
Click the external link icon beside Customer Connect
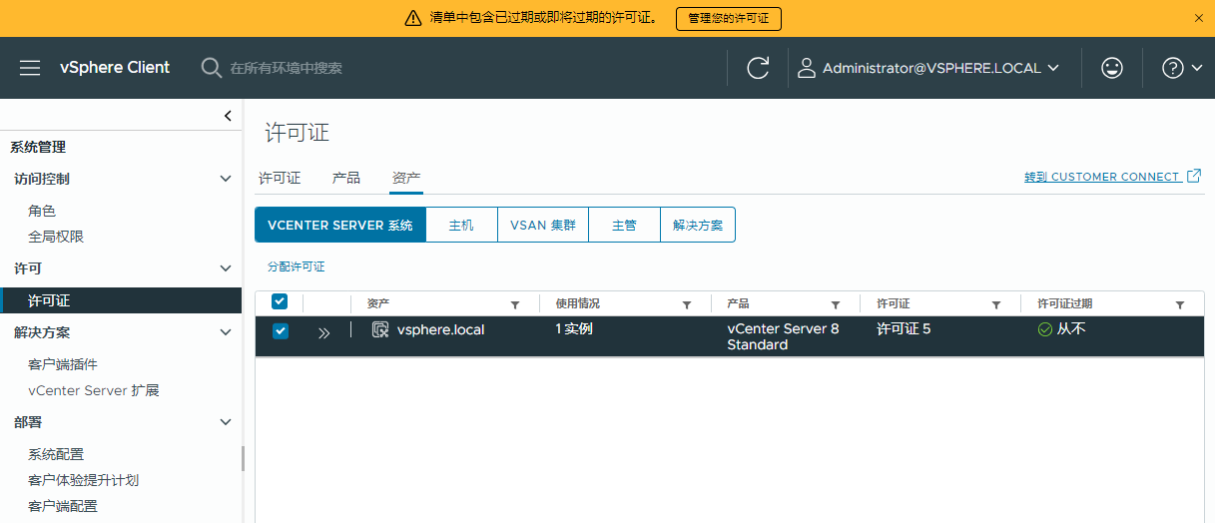pyautogui.click(x=1194, y=176)
